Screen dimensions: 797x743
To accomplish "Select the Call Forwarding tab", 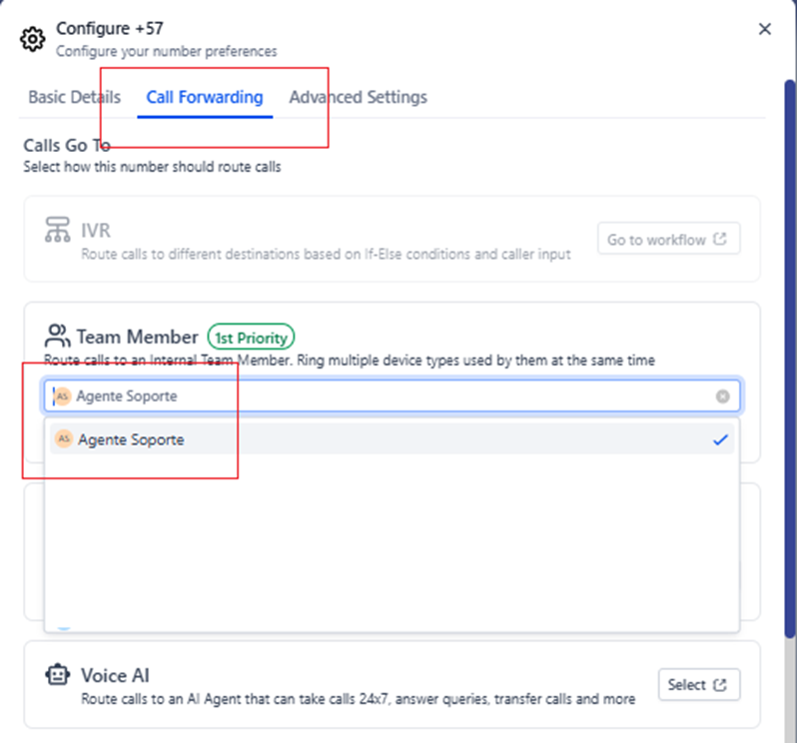I will 205,97.
